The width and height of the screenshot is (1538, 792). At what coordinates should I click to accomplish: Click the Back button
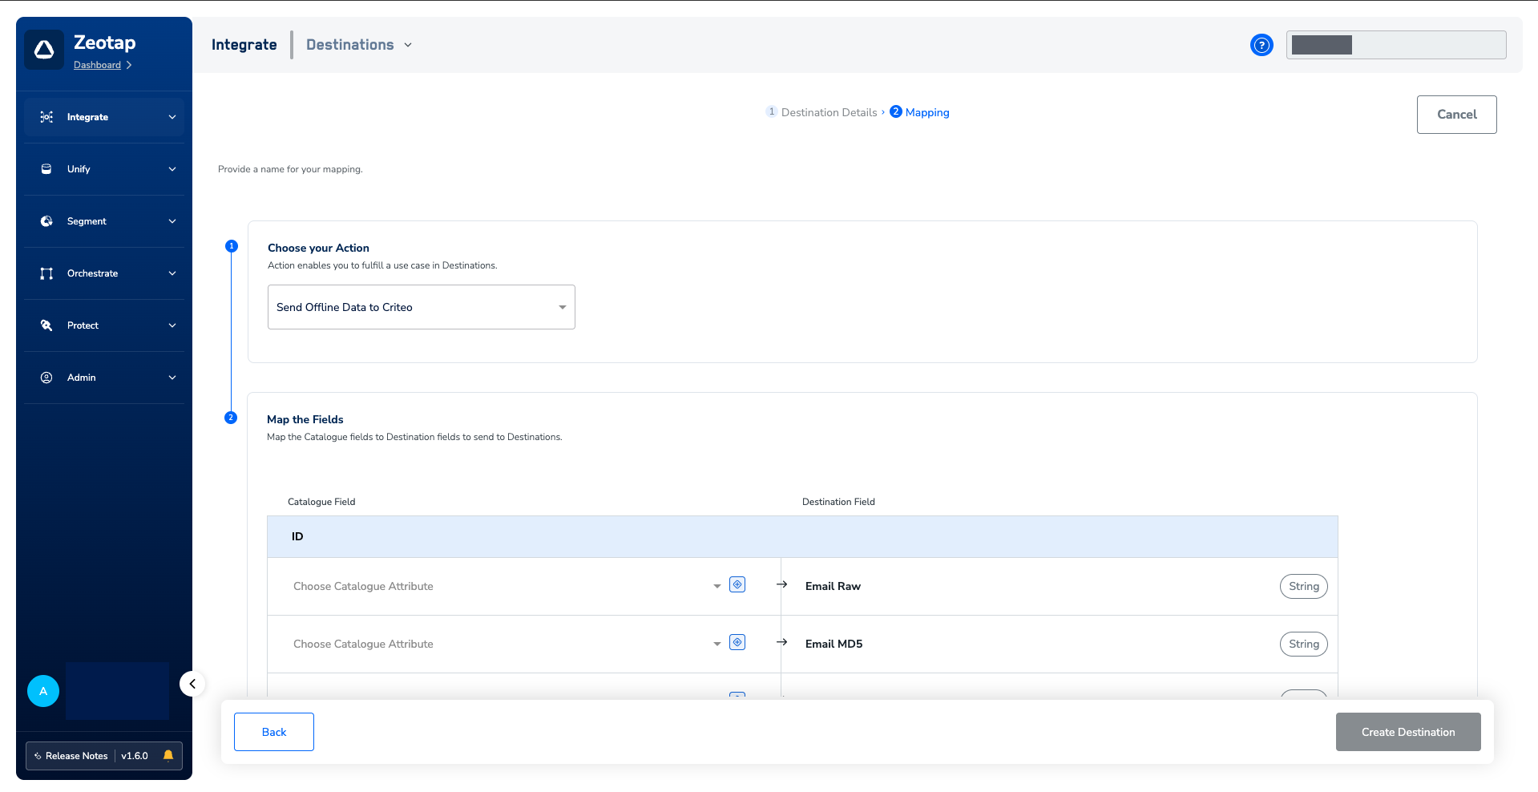[274, 732]
